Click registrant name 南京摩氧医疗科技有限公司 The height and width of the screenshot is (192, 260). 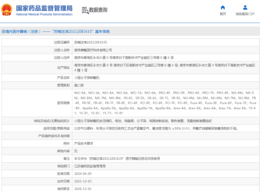pyautogui.click(x=93, y=50)
